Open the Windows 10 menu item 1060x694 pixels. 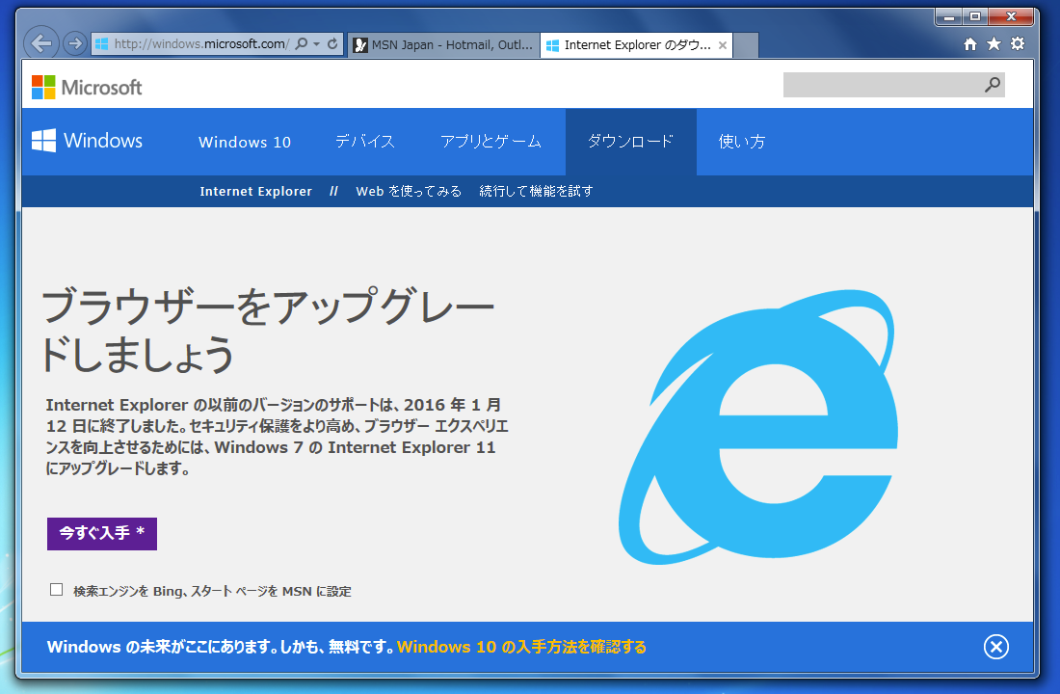245,142
